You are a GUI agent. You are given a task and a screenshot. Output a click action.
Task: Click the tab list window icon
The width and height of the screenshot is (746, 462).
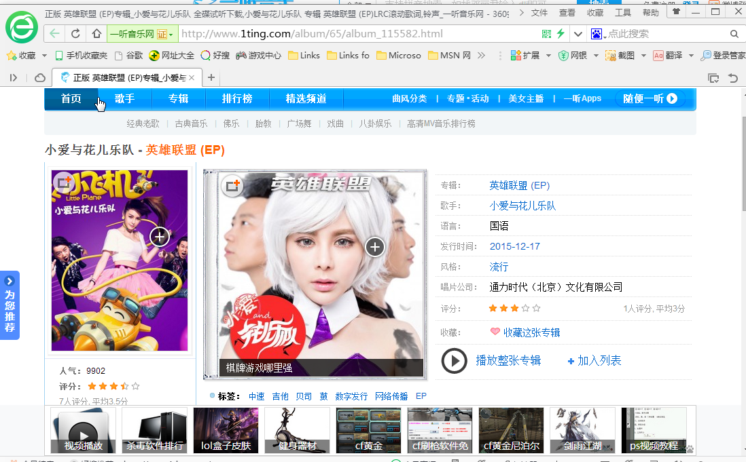[x=713, y=78]
